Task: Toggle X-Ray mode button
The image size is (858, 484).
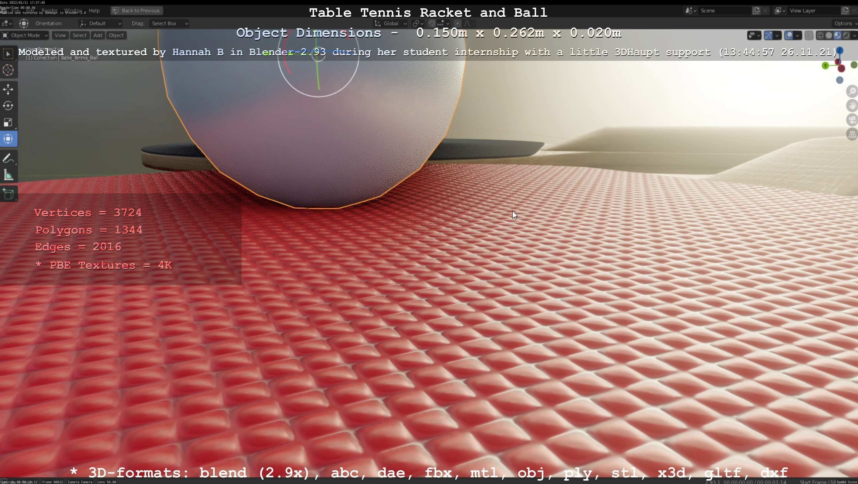Action: tap(809, 35)
